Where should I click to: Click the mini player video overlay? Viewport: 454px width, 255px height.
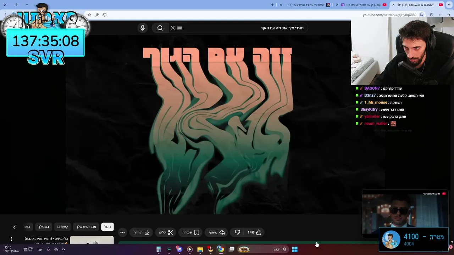click(405, 215)
